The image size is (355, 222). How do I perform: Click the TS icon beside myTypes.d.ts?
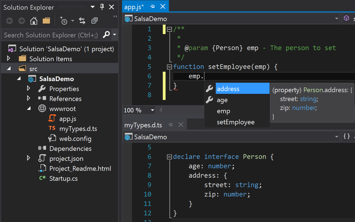tap(52, 128)
